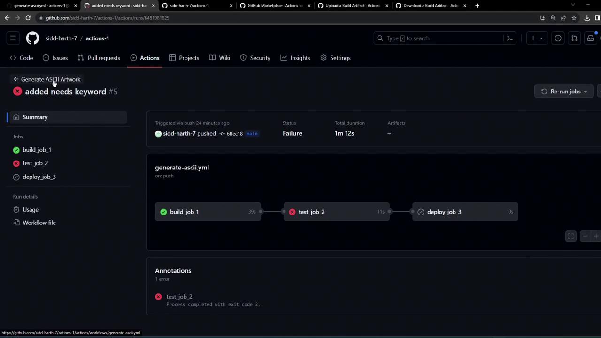Click the share icon in the address bar
Viewport: 601px width, 338px height.
pyautogui.click(x=563, y=18)
